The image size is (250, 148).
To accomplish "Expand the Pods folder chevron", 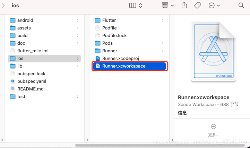I will click(x=163, y=43).
